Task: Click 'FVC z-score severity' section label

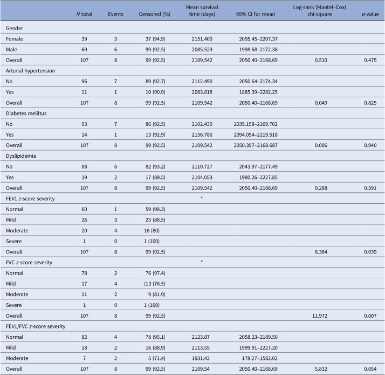Action: (29, 262)
